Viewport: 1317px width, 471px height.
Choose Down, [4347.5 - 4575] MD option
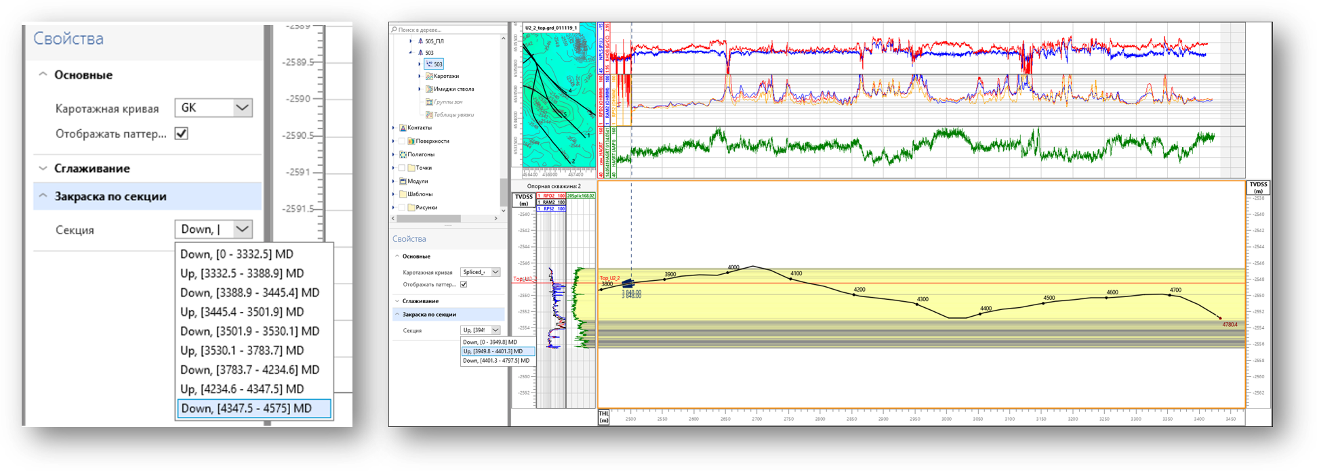tap(254, 409)
